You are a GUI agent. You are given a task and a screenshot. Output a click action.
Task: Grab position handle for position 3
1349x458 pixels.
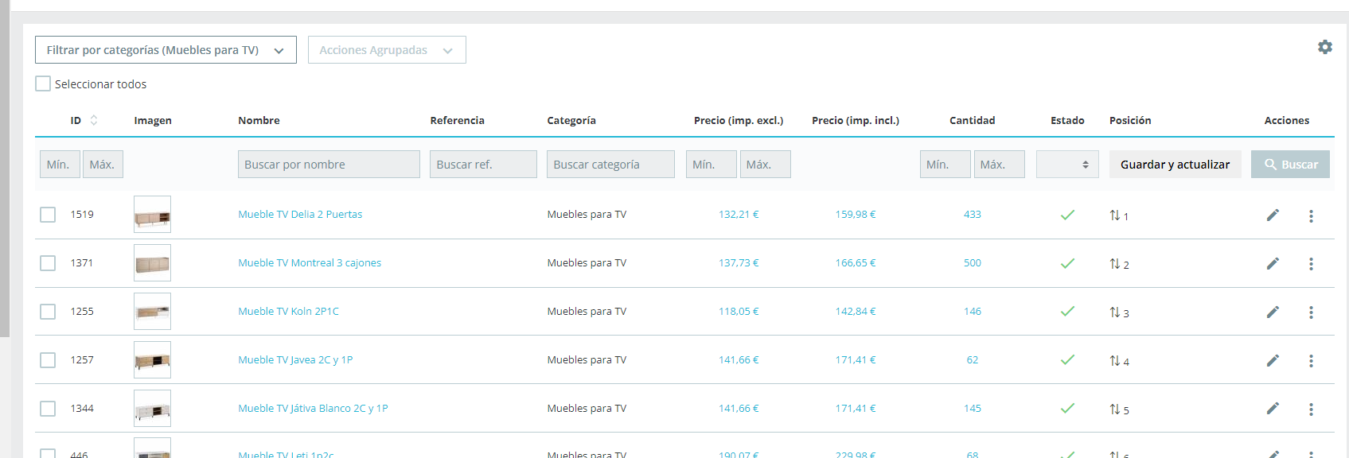click(1115, 312)
